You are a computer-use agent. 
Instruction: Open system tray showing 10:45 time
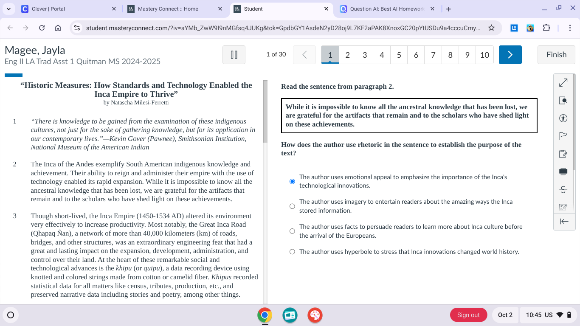pos(549,315)
